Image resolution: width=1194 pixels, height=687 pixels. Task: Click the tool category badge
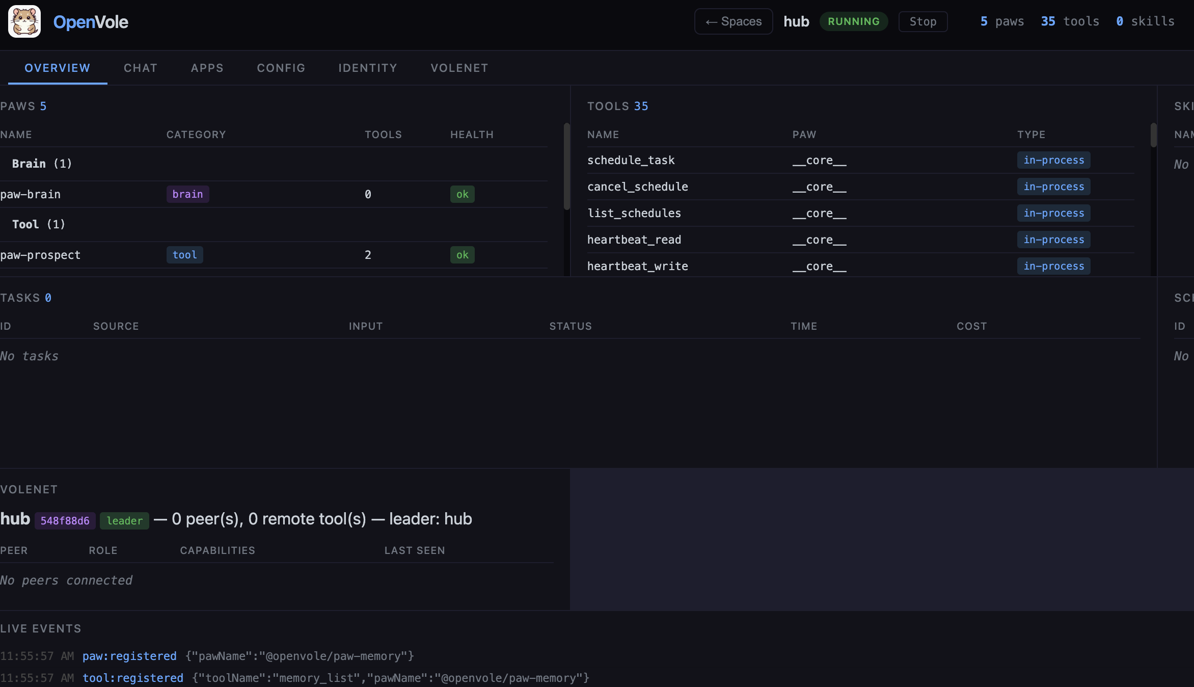(184, 255)
